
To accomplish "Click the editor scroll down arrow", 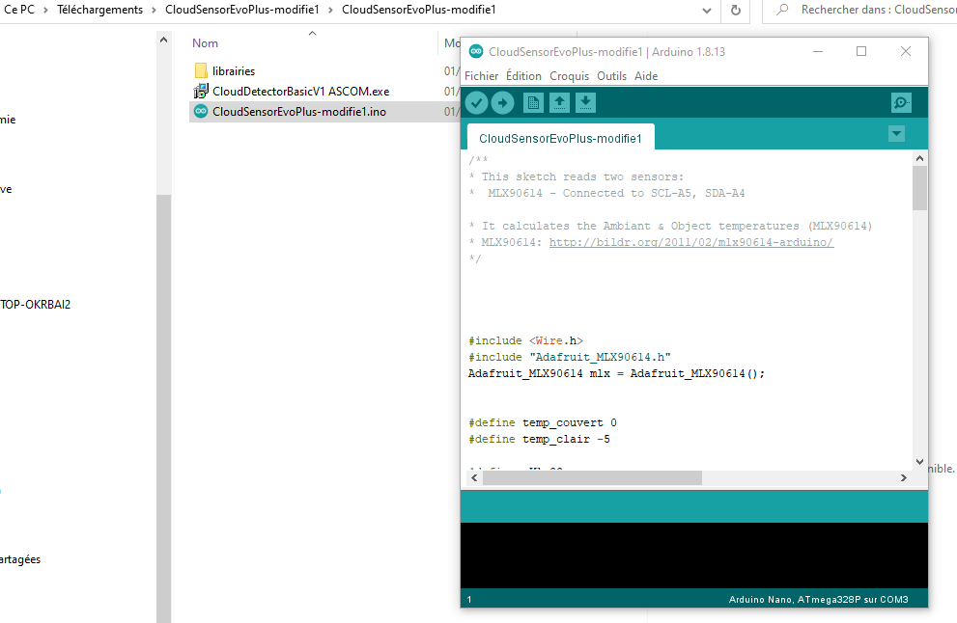I will (x=919, y=461).
